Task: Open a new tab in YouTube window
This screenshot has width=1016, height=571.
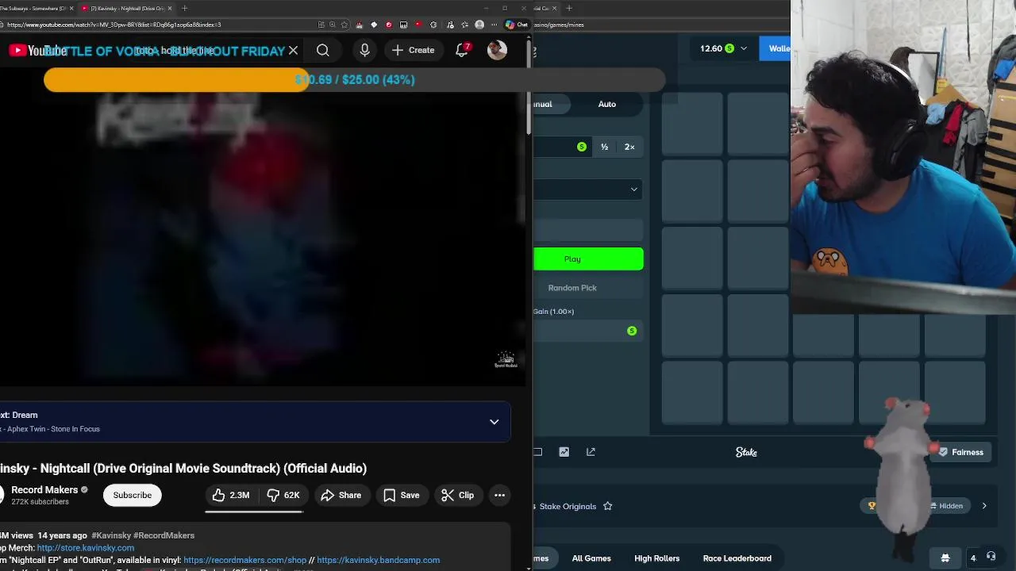Action: click(184, 8)
